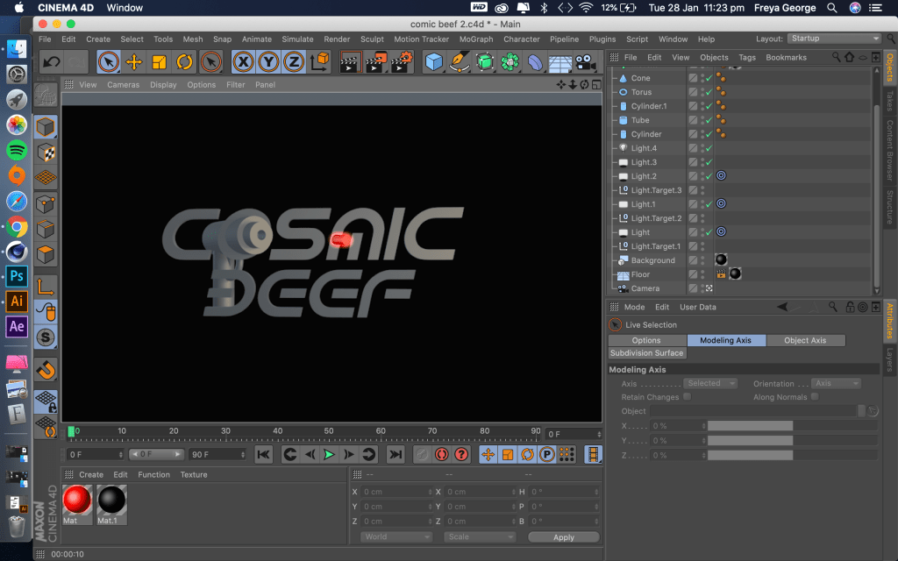
Task: Open the MoGraph menu
Action: tap(476, 39)
